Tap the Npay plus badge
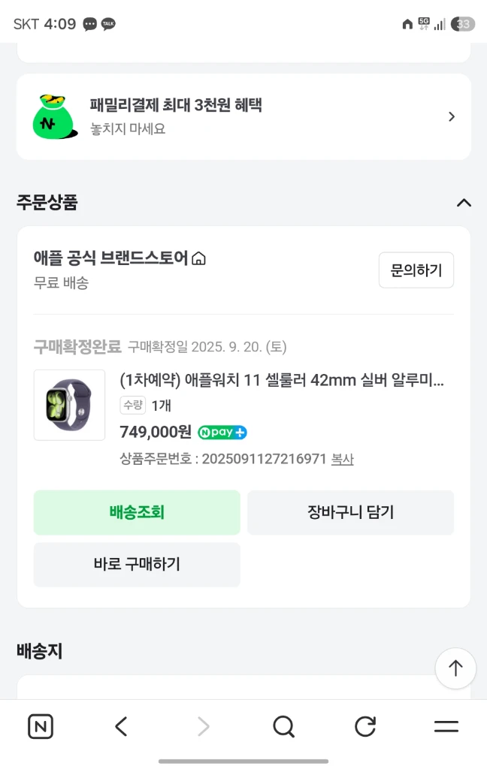Viewport: 487px width, 769px height. 222,432
